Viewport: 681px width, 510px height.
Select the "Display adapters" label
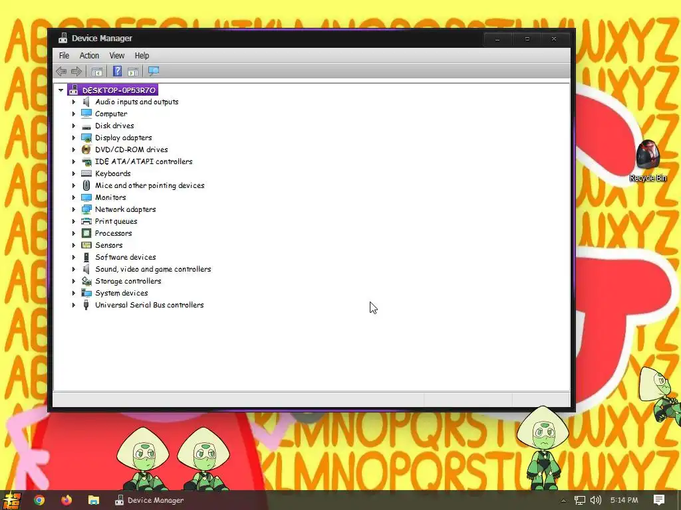pos(124,137)
